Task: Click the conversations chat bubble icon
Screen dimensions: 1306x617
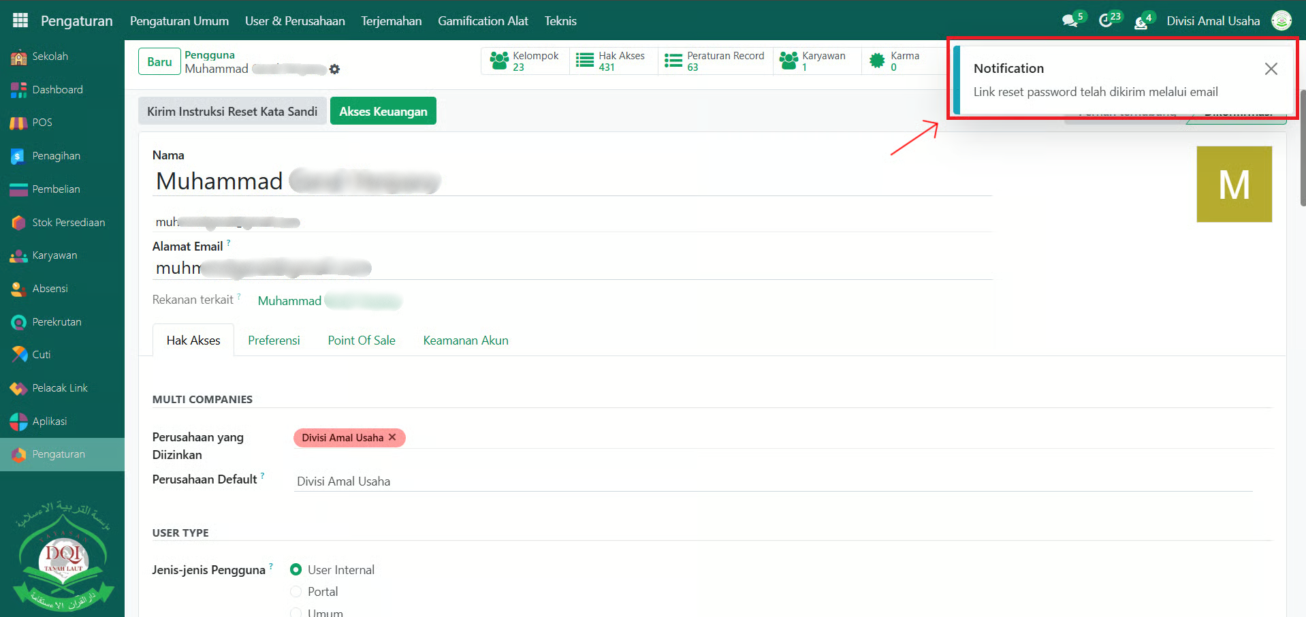Action: click(1070, 21)
